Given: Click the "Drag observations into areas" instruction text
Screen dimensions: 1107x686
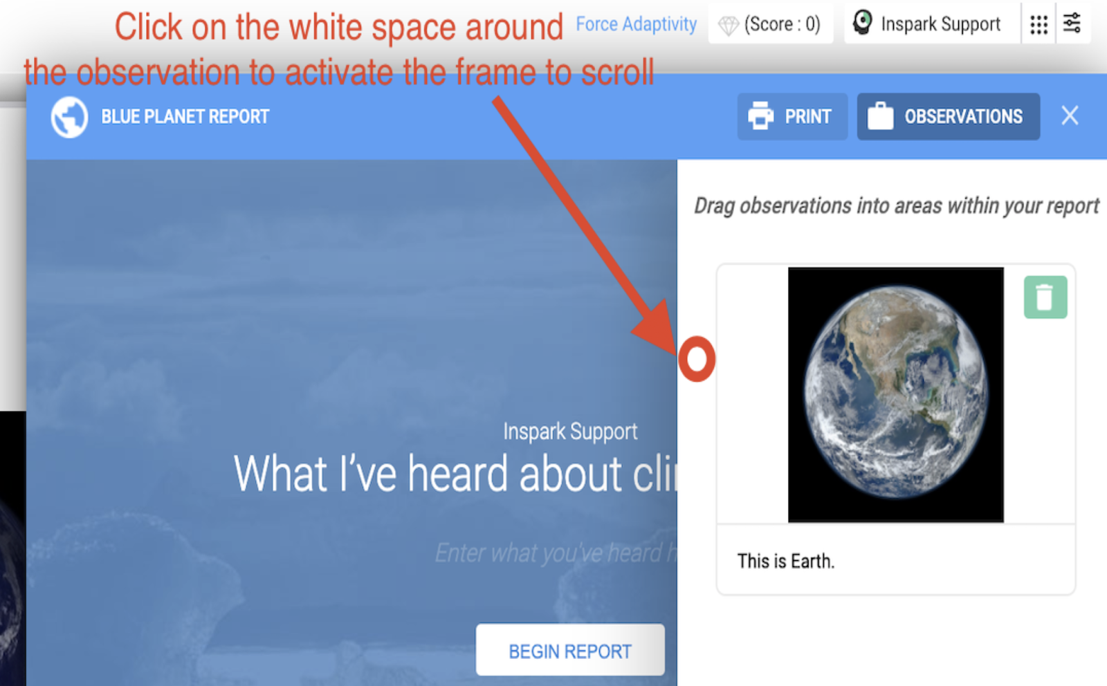Looking at the screenshot, I should 897,206.
